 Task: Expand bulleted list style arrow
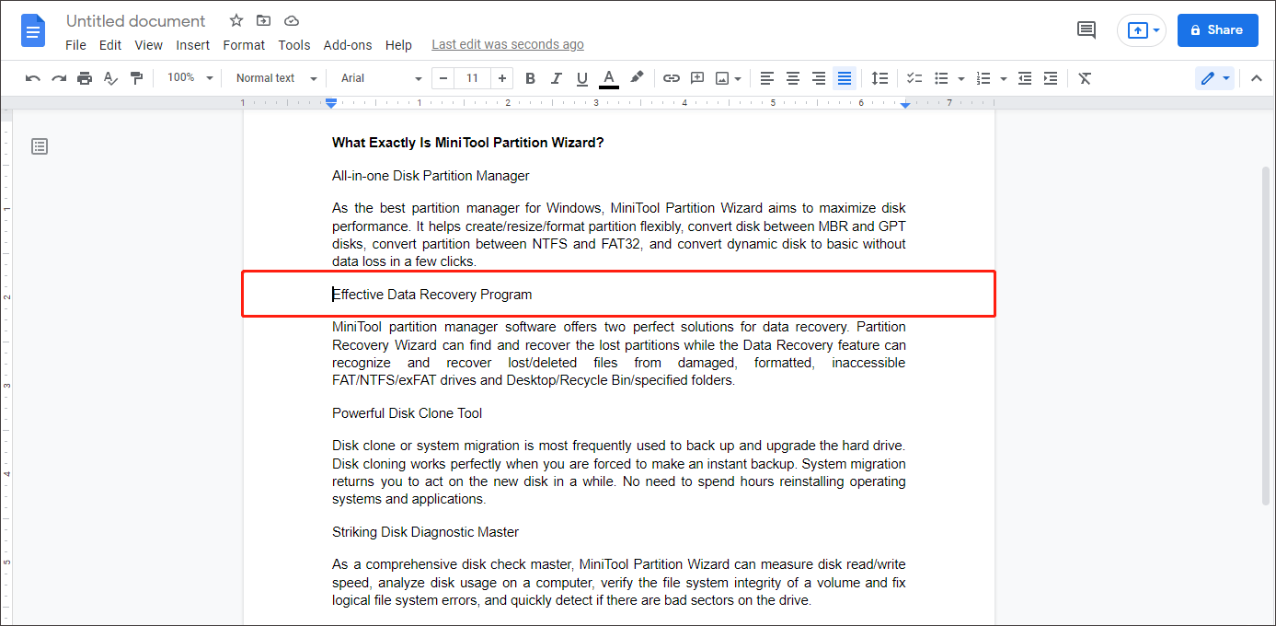pyautogui.click(x=960, y=79)
